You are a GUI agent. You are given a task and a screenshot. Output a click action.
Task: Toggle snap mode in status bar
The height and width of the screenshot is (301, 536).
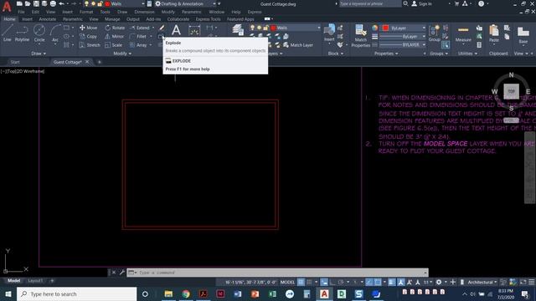pyautogui.click(x=309, y=282)
